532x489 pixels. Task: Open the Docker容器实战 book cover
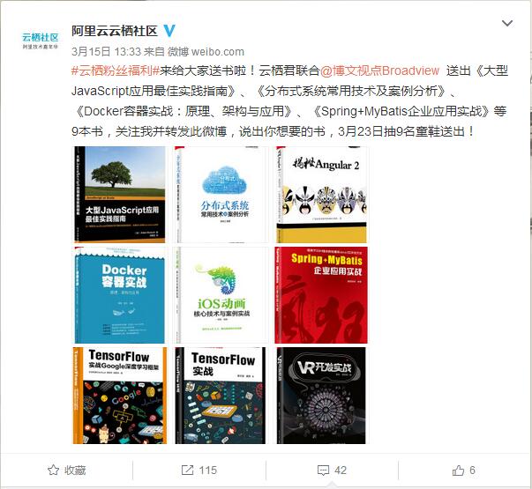tap(120, 295)
